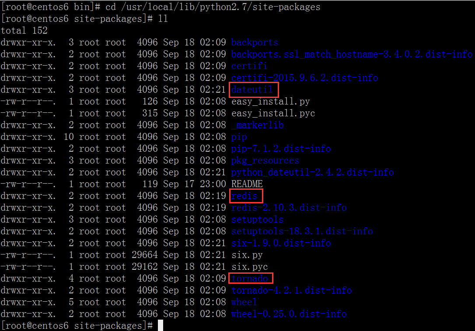Click the file size '29162' of six.pyc

coord(145,267)
